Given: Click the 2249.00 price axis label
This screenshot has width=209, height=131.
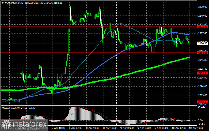Looking at the screenshot, I should [203, 16].
